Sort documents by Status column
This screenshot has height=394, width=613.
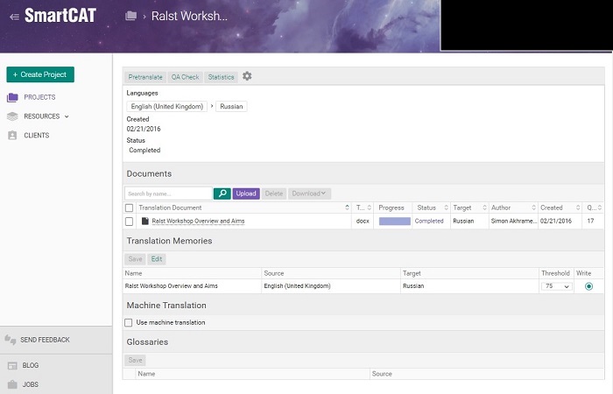point(432,208)
